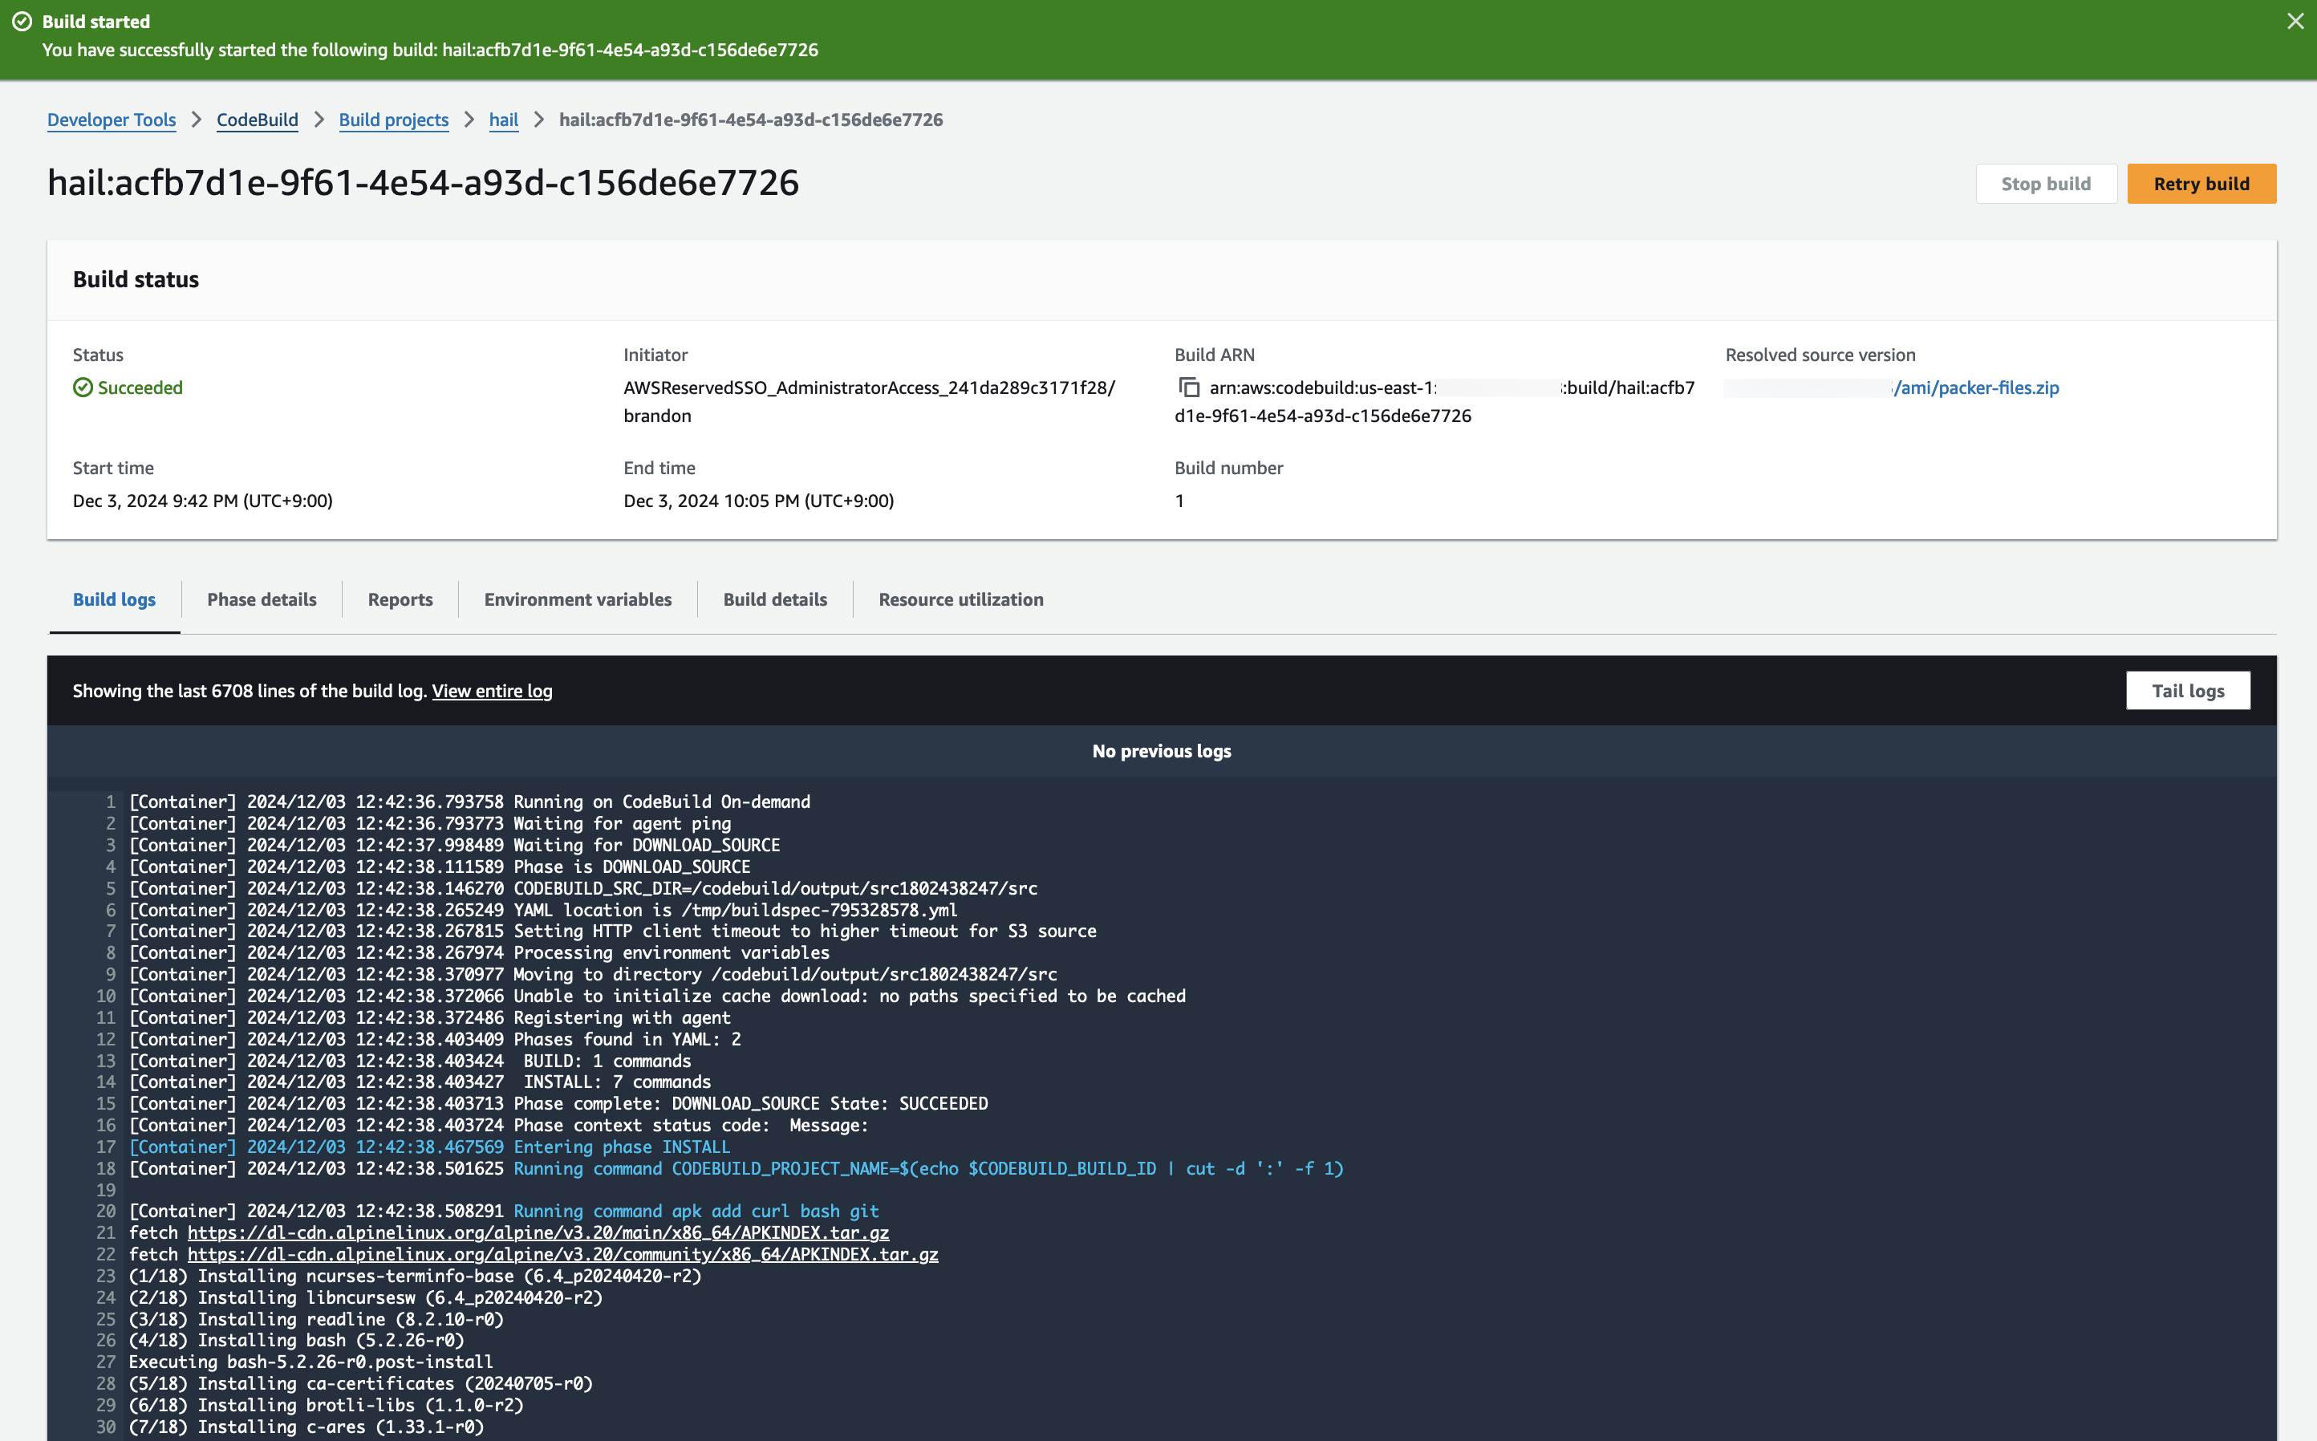Click the Retry build button
Image resolution: width=2317 pixels, height=1441 pixels.
pyautogui.click(x=2201, y=183)
